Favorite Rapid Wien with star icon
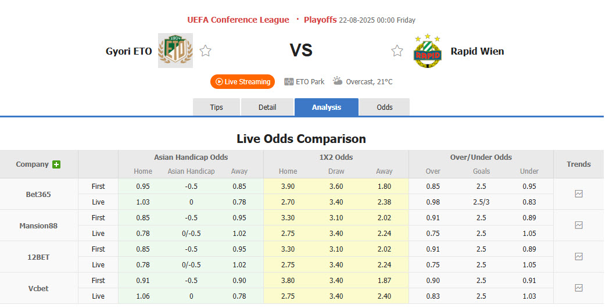This screenshot has width=609, height=308. pyautogui.click(x=397, y=51)
